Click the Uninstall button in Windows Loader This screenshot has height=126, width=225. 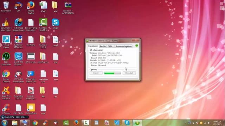tap(129, 73)
